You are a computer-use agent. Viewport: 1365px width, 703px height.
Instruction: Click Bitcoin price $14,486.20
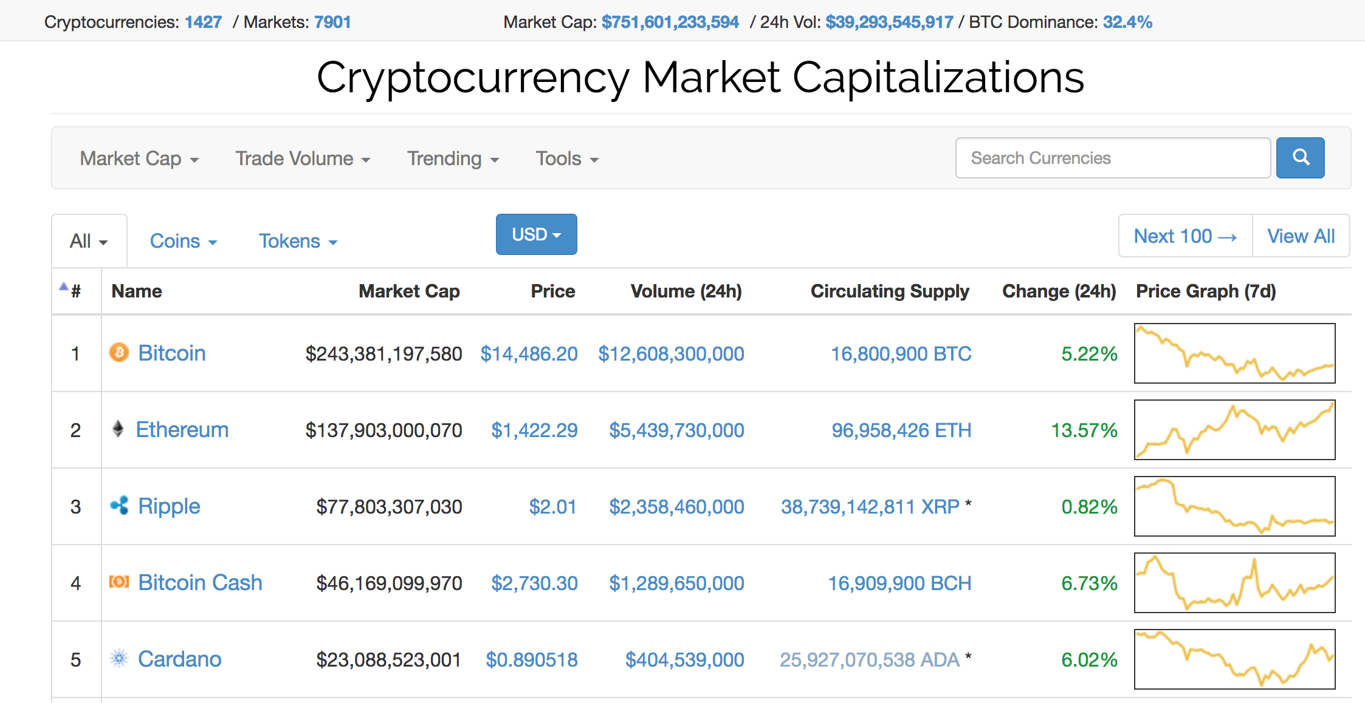[x=529, y=353]
